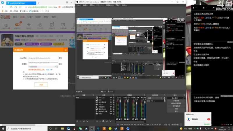Screen dimensions: 233x131
Task: Toggle visibility of the last source row
Action: pyautogui.click(x=111, y=114)
